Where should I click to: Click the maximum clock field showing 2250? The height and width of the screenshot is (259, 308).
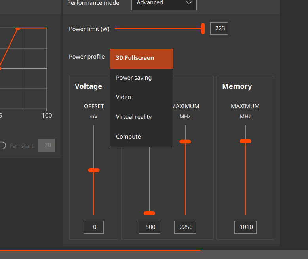tap(185, 227)
